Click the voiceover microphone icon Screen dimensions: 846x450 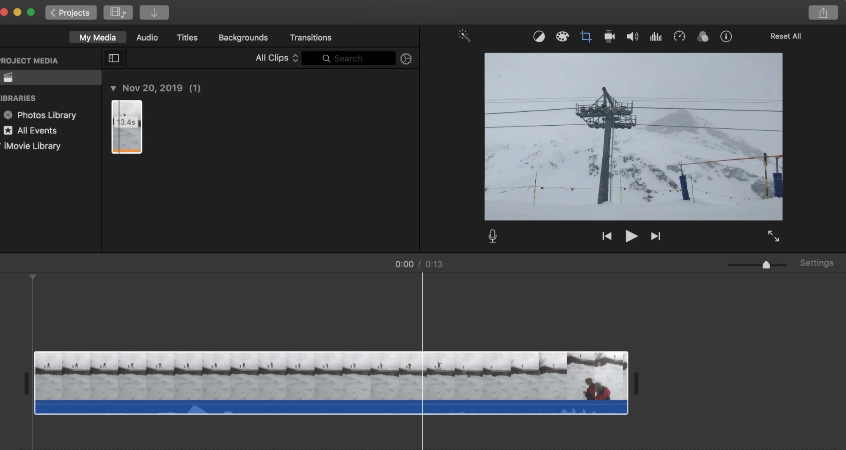[493, 236]
